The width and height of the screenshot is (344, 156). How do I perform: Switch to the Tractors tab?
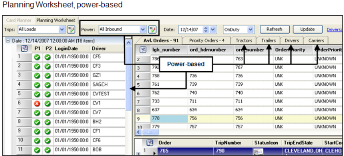[x=244, y=40]
